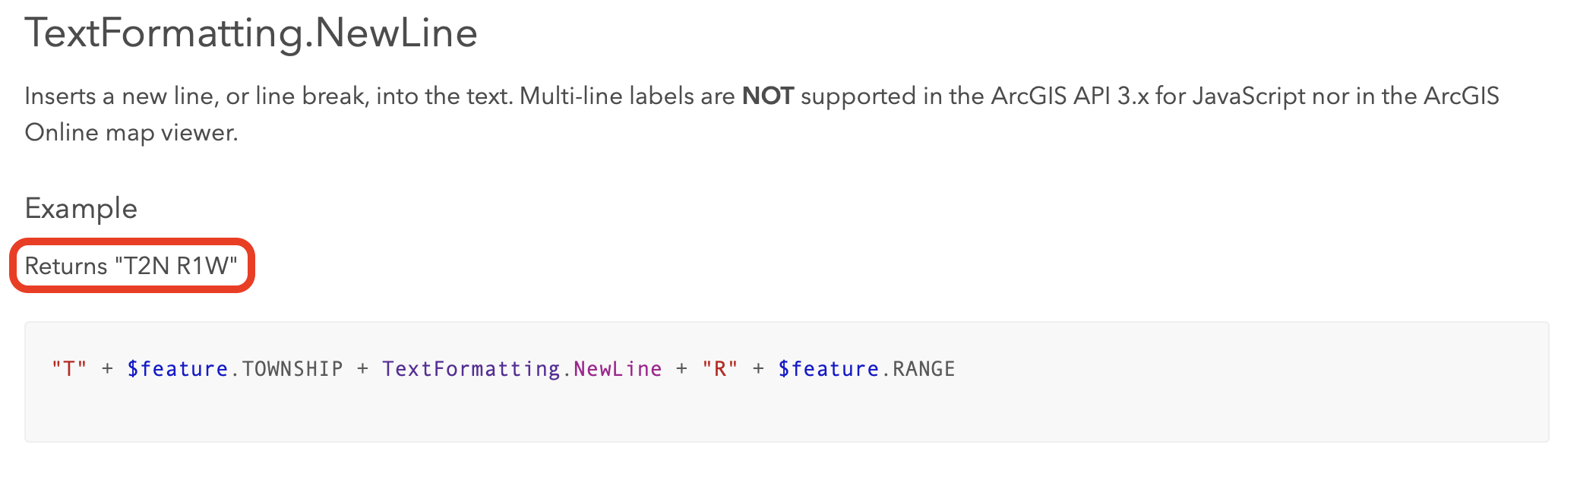Click the TextFormatting.NewLine page heading
Image resolution: width=1577 pixels, height=489 pixels.
point(251,33)
